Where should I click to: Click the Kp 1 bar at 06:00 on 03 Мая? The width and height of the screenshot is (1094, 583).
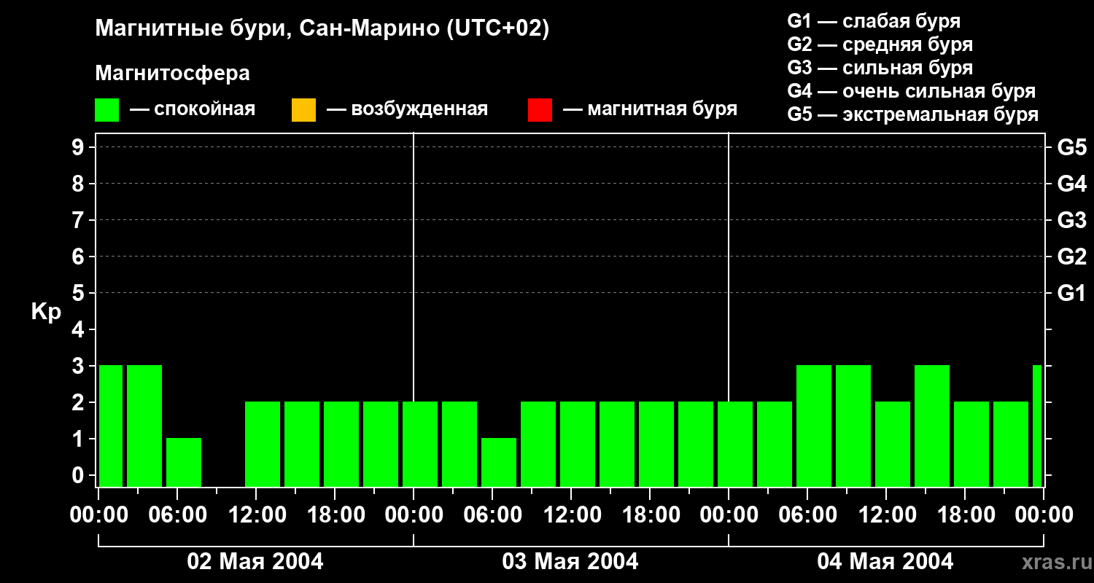click(499, 462)
